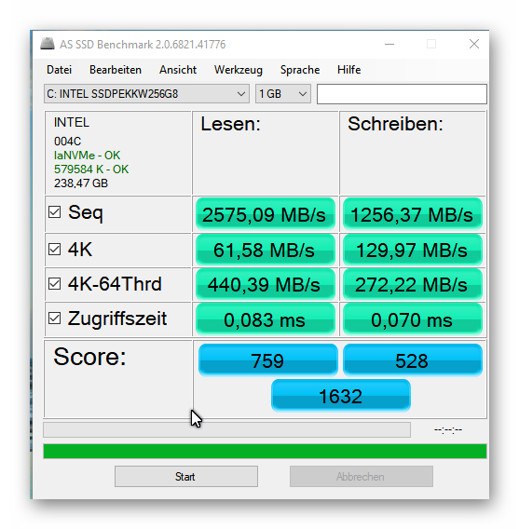Open the Werkzeug menu
The height and width of the screenshot is (529, 519).
[239, 70]
